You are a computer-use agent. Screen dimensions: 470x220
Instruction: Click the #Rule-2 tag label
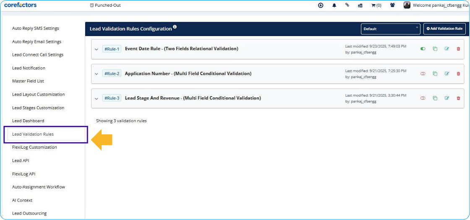point(112,73)
